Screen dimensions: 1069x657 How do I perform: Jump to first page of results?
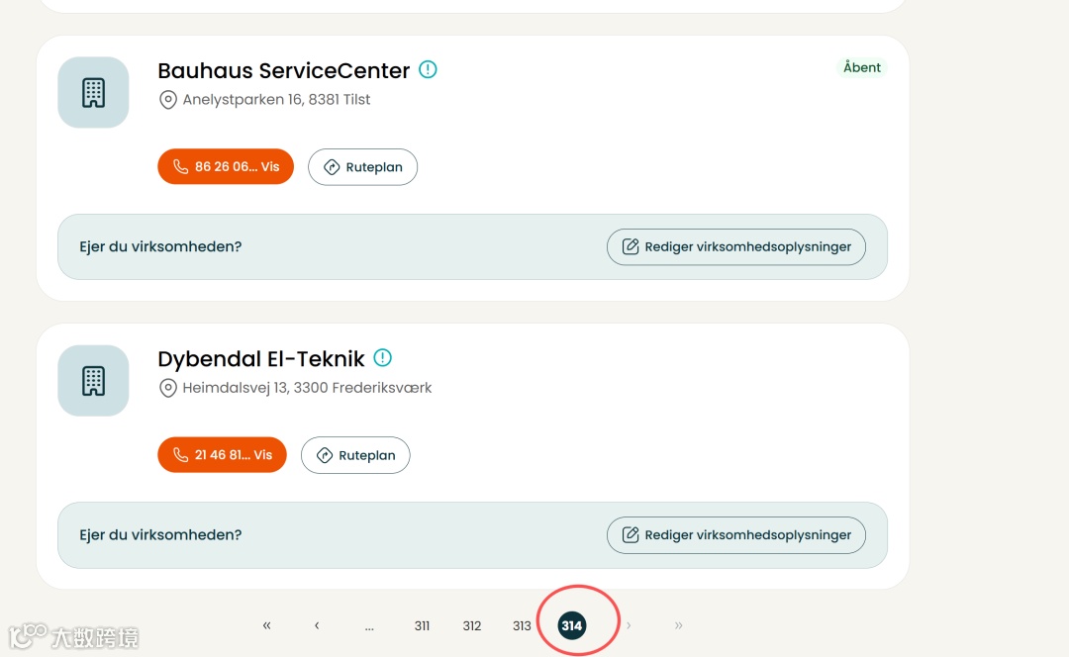tap(267, 625)
